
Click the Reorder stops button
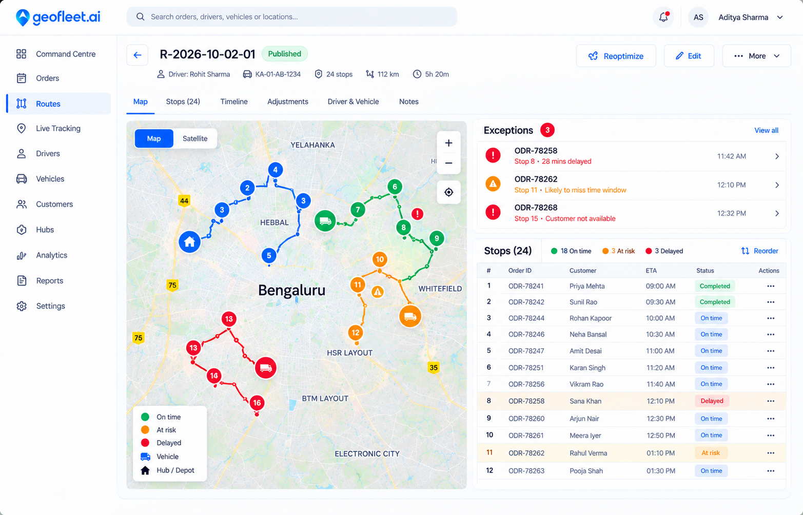pyautogui.click(x=760, y=251)
